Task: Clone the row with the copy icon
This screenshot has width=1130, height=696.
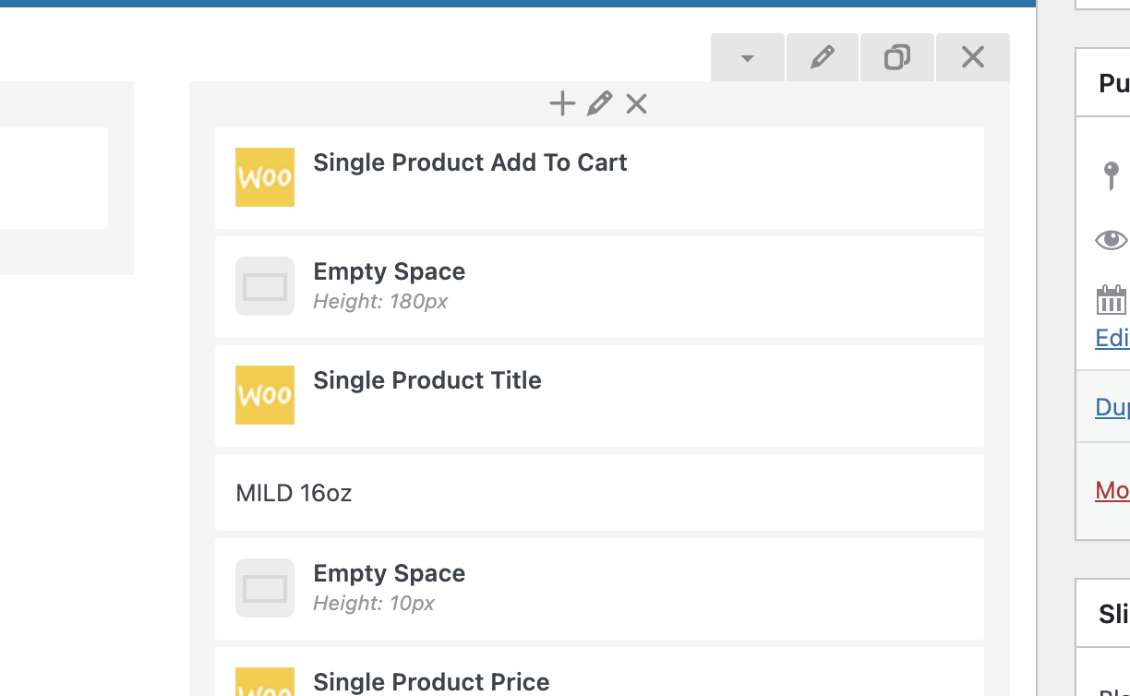Action: [x=896, y=58]
